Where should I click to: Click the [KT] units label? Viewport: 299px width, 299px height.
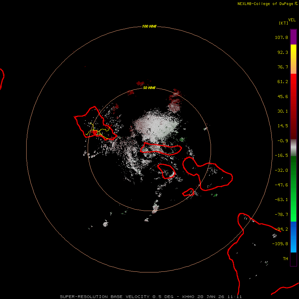click(x=284, y=23)
